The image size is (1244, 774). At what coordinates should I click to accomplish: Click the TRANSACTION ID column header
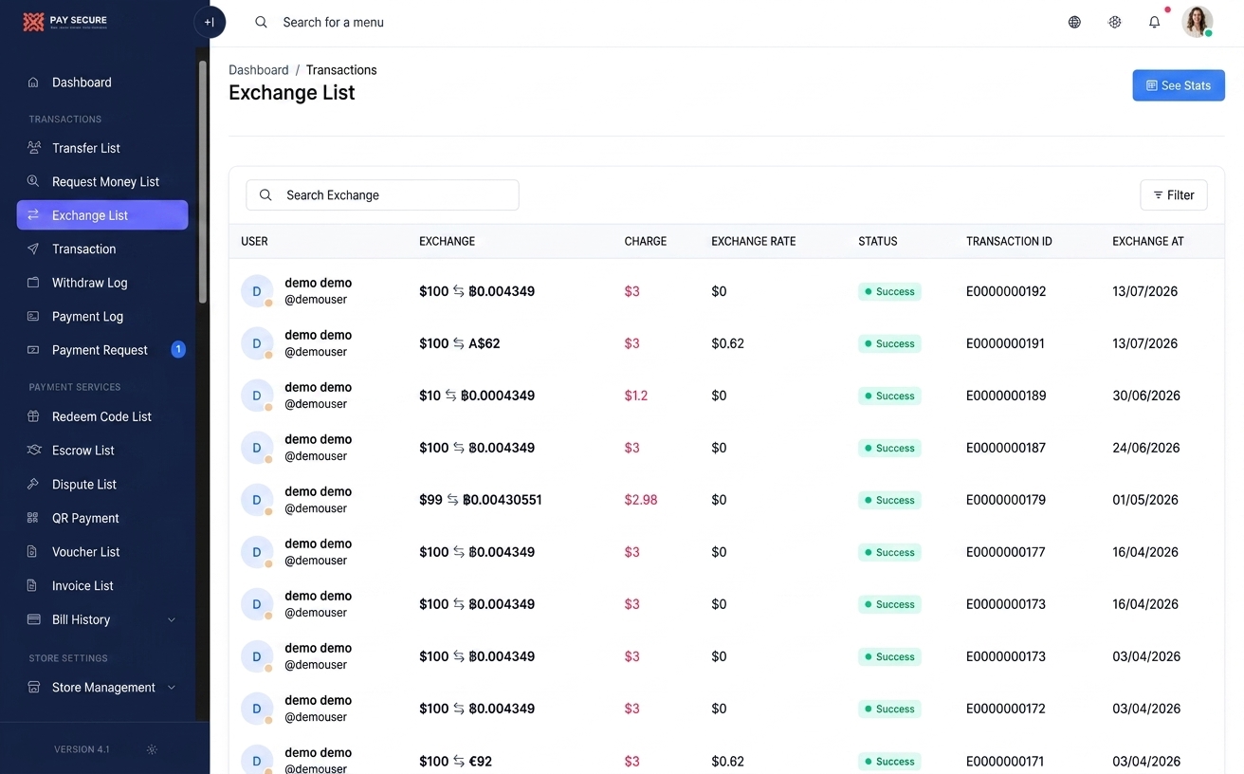coord(1009,242)
